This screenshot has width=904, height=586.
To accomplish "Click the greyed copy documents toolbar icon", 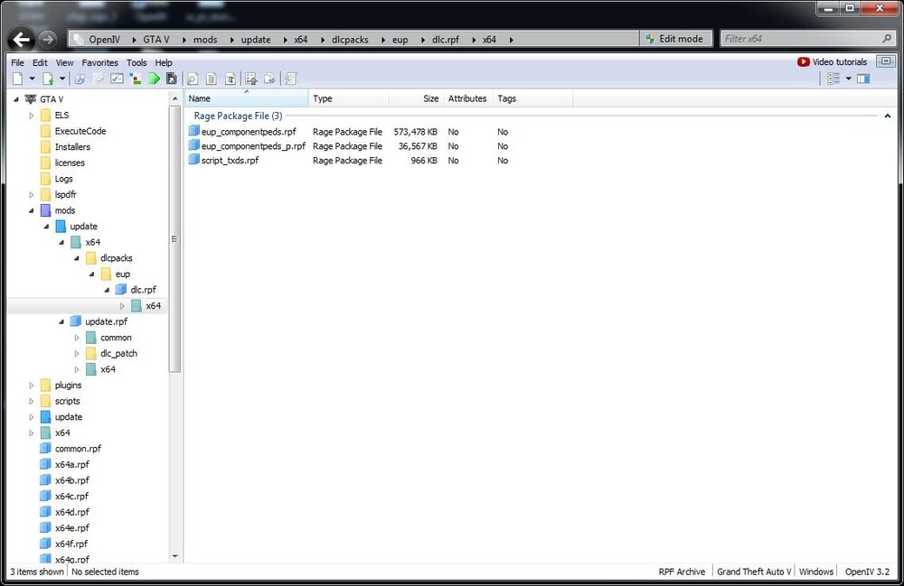I will 269,79.
